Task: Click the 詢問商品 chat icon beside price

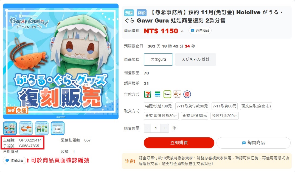Action: (x=200, y=30)
